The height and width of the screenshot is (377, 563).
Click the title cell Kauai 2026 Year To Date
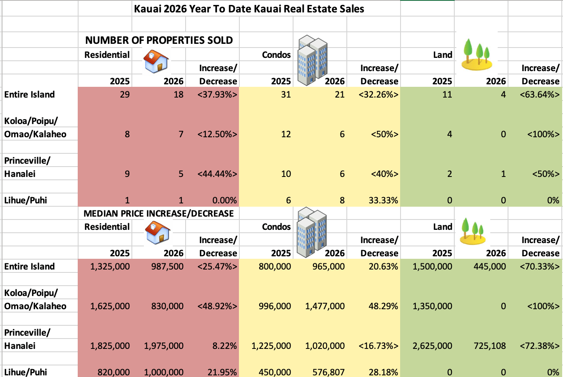click(x=249, y=9)
